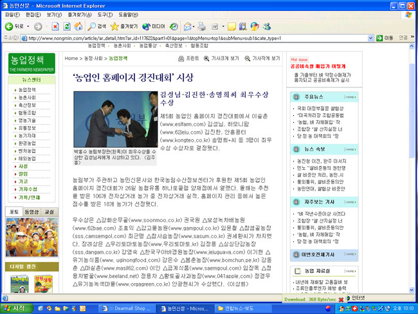This screenshot has height=314, width=418.
Task: Open 유통정보 sidebar link
Action: point(27,128)
